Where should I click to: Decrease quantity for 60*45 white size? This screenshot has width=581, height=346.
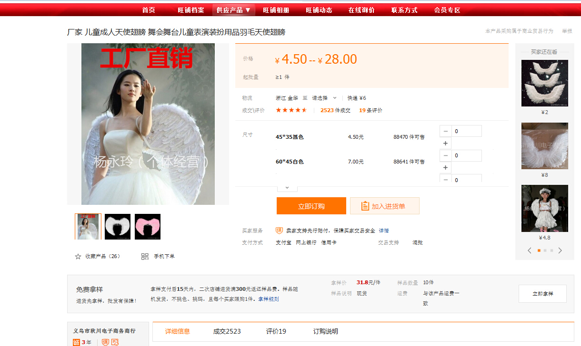tap(445, 156)
